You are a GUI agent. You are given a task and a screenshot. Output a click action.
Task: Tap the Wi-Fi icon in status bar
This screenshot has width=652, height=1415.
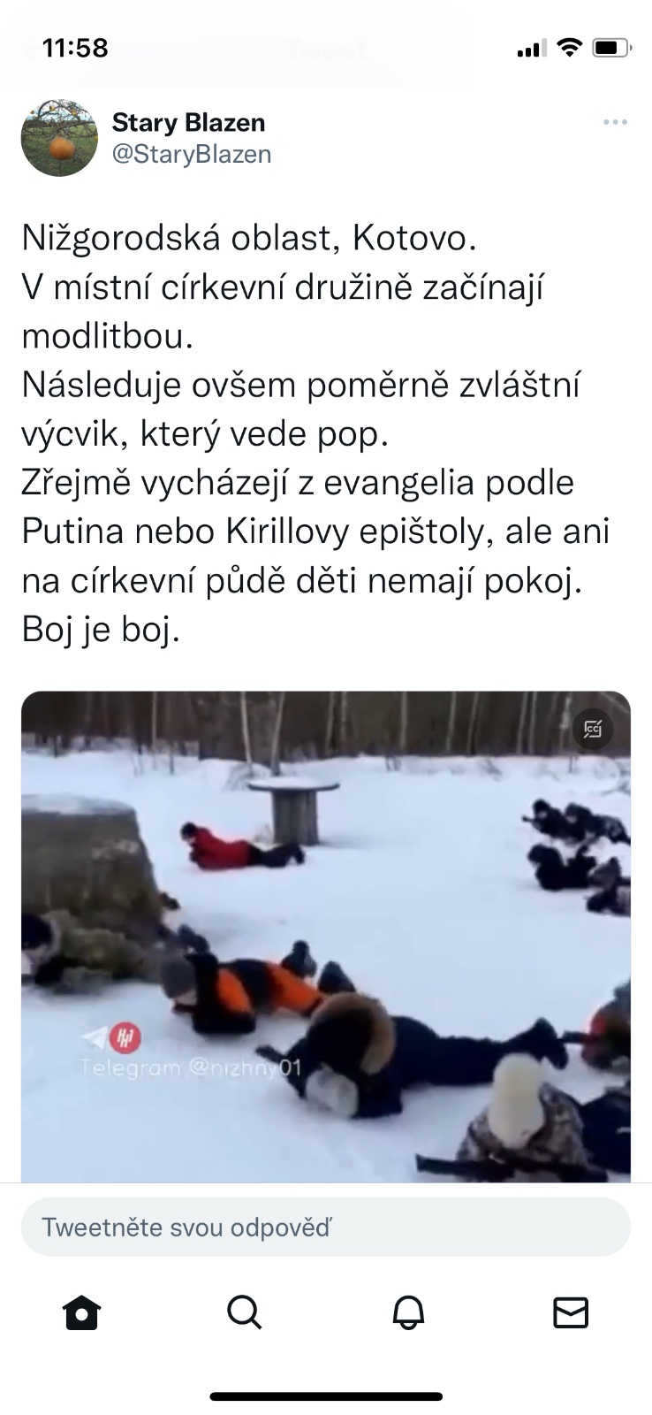tap(570, 48)
